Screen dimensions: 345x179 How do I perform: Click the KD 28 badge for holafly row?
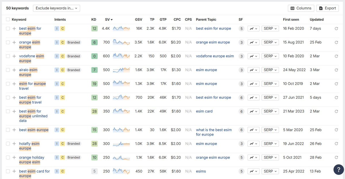(94, 144)
